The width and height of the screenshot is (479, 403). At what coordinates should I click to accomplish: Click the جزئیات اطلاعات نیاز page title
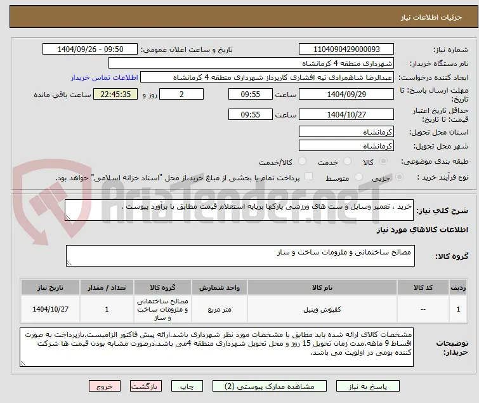pos(431,17)
